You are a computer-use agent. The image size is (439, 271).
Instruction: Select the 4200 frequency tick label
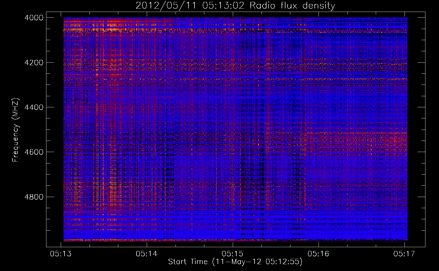[x=34, y=63]
